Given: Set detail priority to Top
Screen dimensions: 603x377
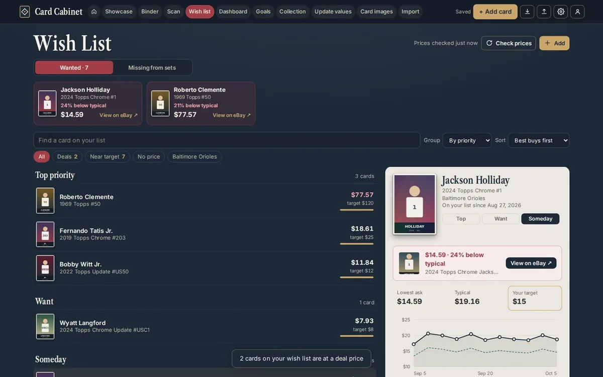Looking at the screenshot, I should coord(461,219).
